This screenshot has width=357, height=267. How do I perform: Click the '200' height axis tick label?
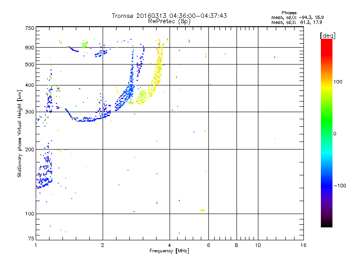click(29, 150)
